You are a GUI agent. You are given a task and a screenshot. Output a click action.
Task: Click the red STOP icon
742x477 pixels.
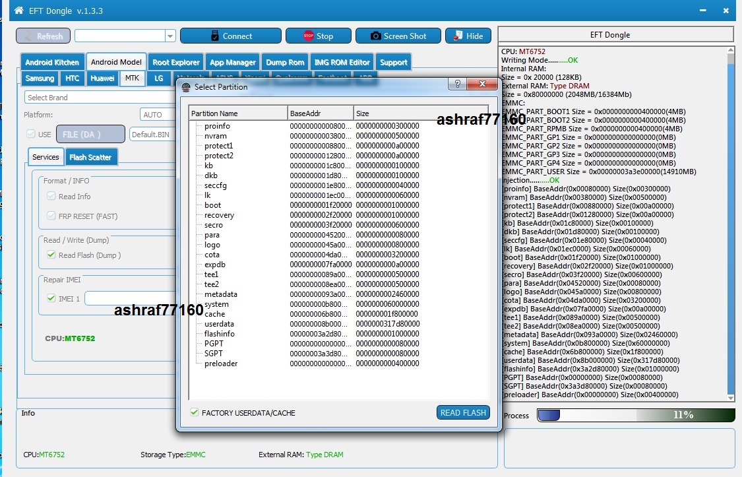pos(309,36)
